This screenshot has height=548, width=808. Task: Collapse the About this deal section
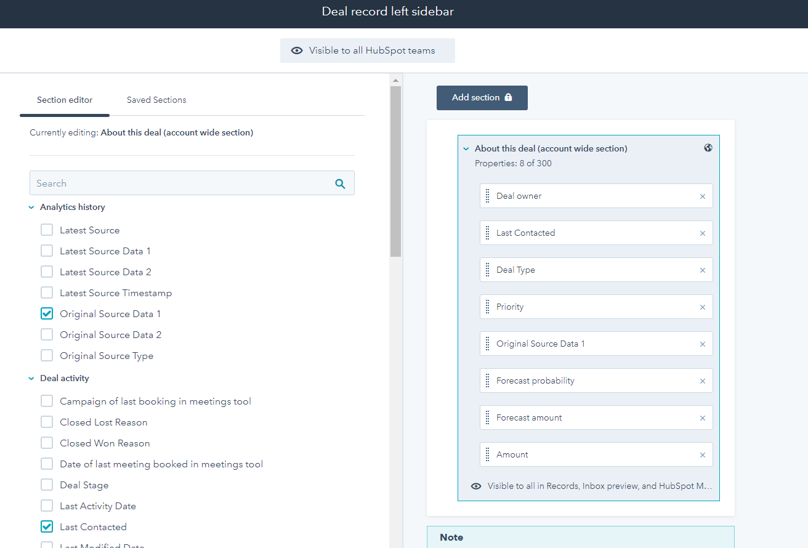coord(466,148)
